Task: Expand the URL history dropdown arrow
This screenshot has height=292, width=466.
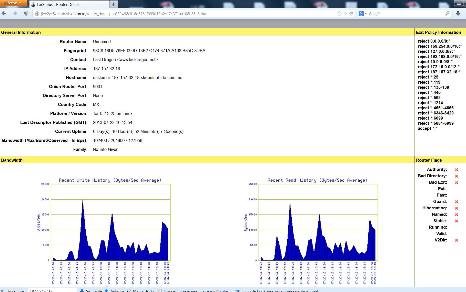Action: (x=346, y=14)
